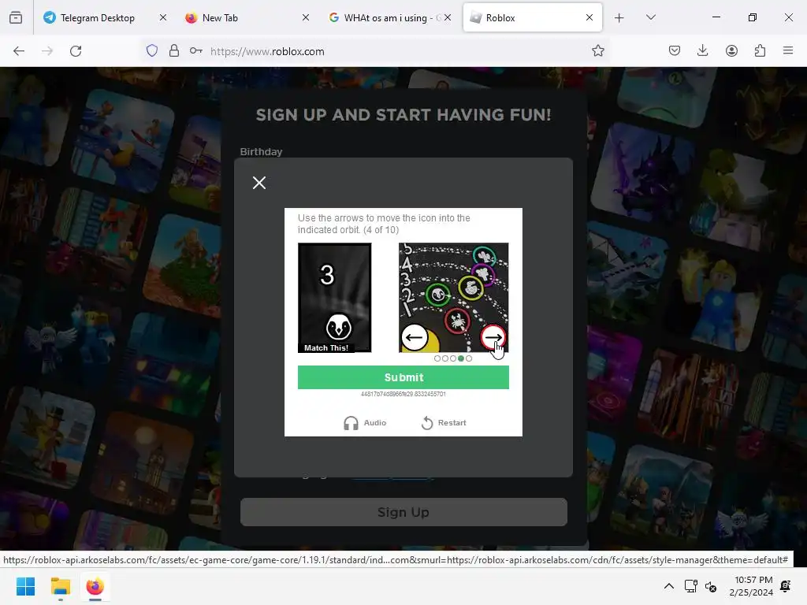807x605 pixels.
Task: Reload the current page
Action: coord(76,51)
